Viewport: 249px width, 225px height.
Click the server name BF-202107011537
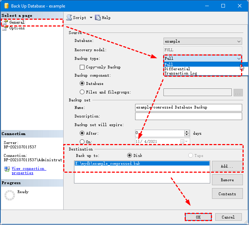20,147
